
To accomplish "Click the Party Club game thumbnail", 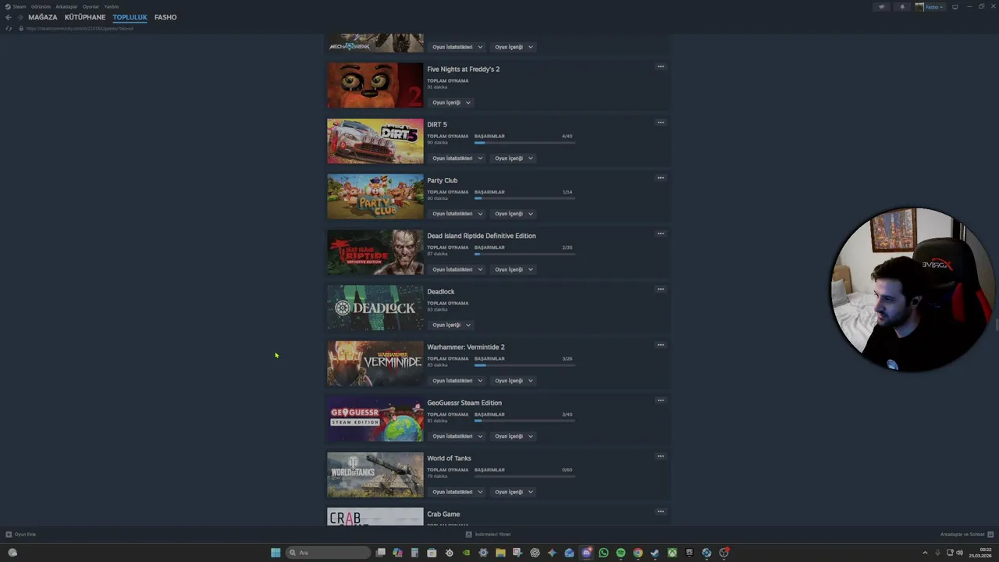I will [375, 197].
